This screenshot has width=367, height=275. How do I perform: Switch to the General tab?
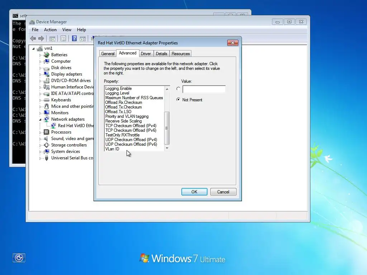108,54
